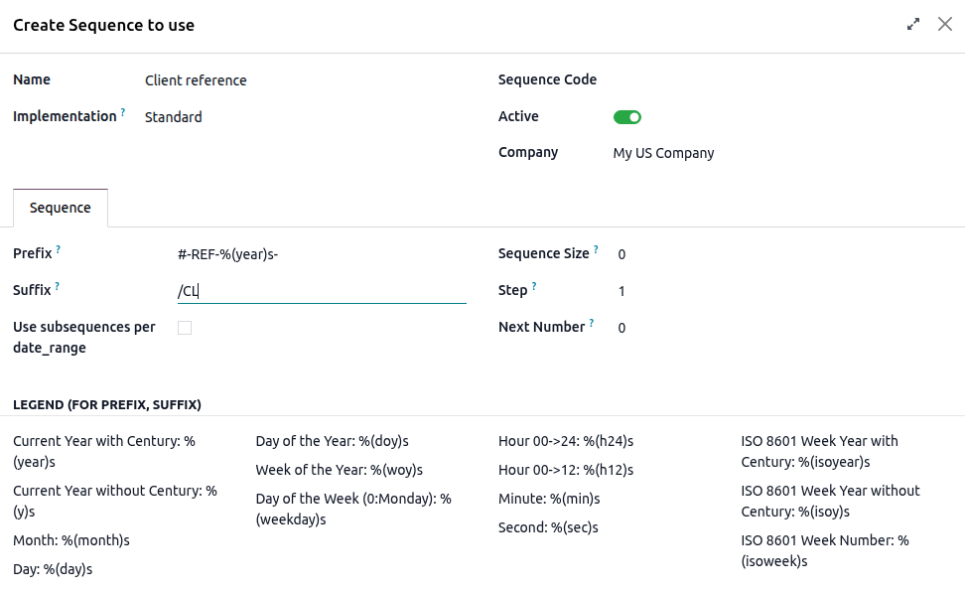Close the Create Sequence dialog

coord(945,24)
